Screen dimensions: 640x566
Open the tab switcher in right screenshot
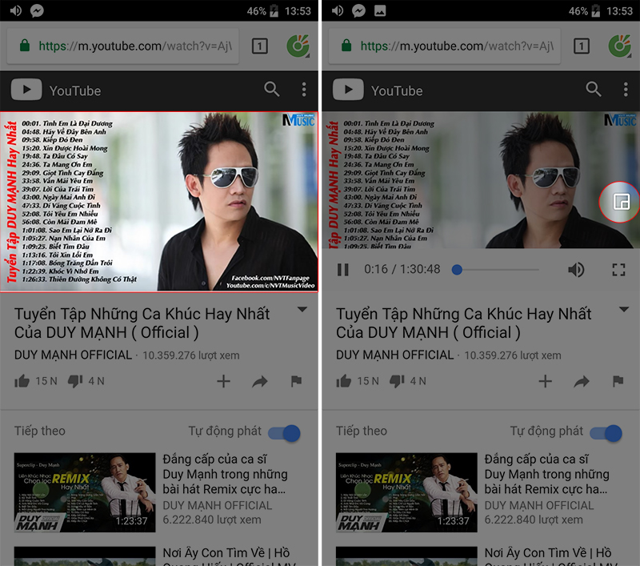[x=582, y=46]
